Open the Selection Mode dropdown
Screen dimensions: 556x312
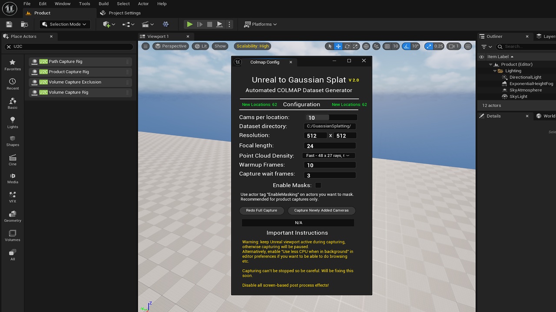[65, 24]
